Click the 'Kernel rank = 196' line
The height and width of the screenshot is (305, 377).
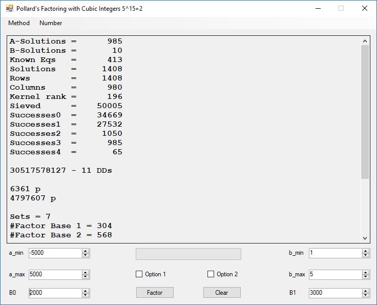coord(66,97)
